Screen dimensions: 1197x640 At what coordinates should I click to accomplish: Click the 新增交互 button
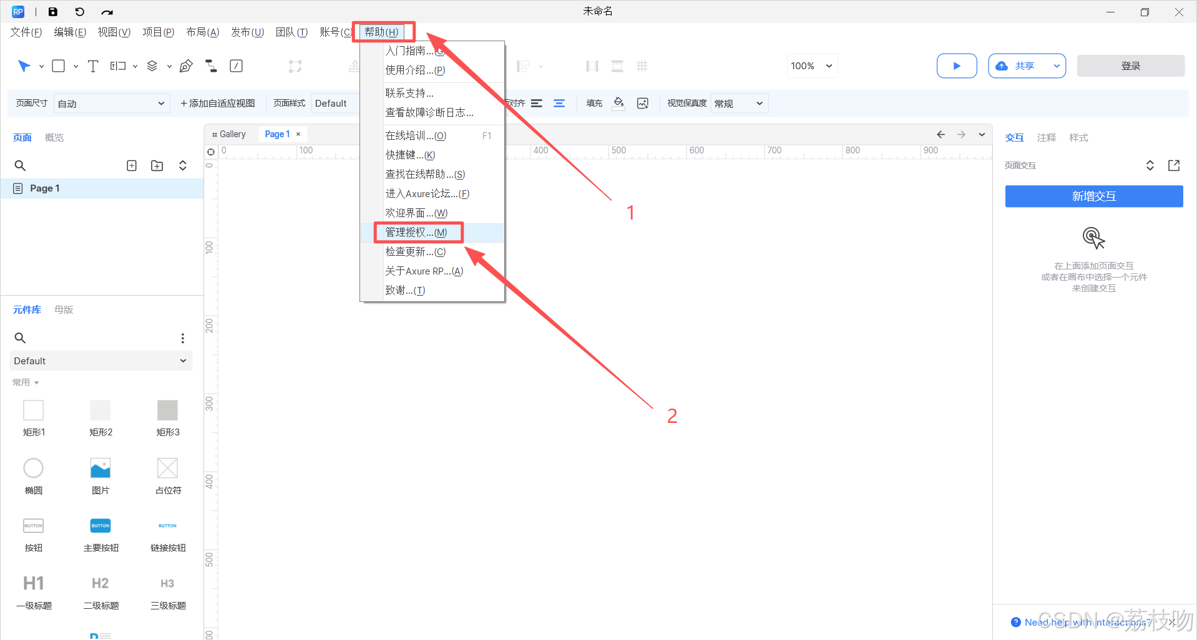[1094, 196]
